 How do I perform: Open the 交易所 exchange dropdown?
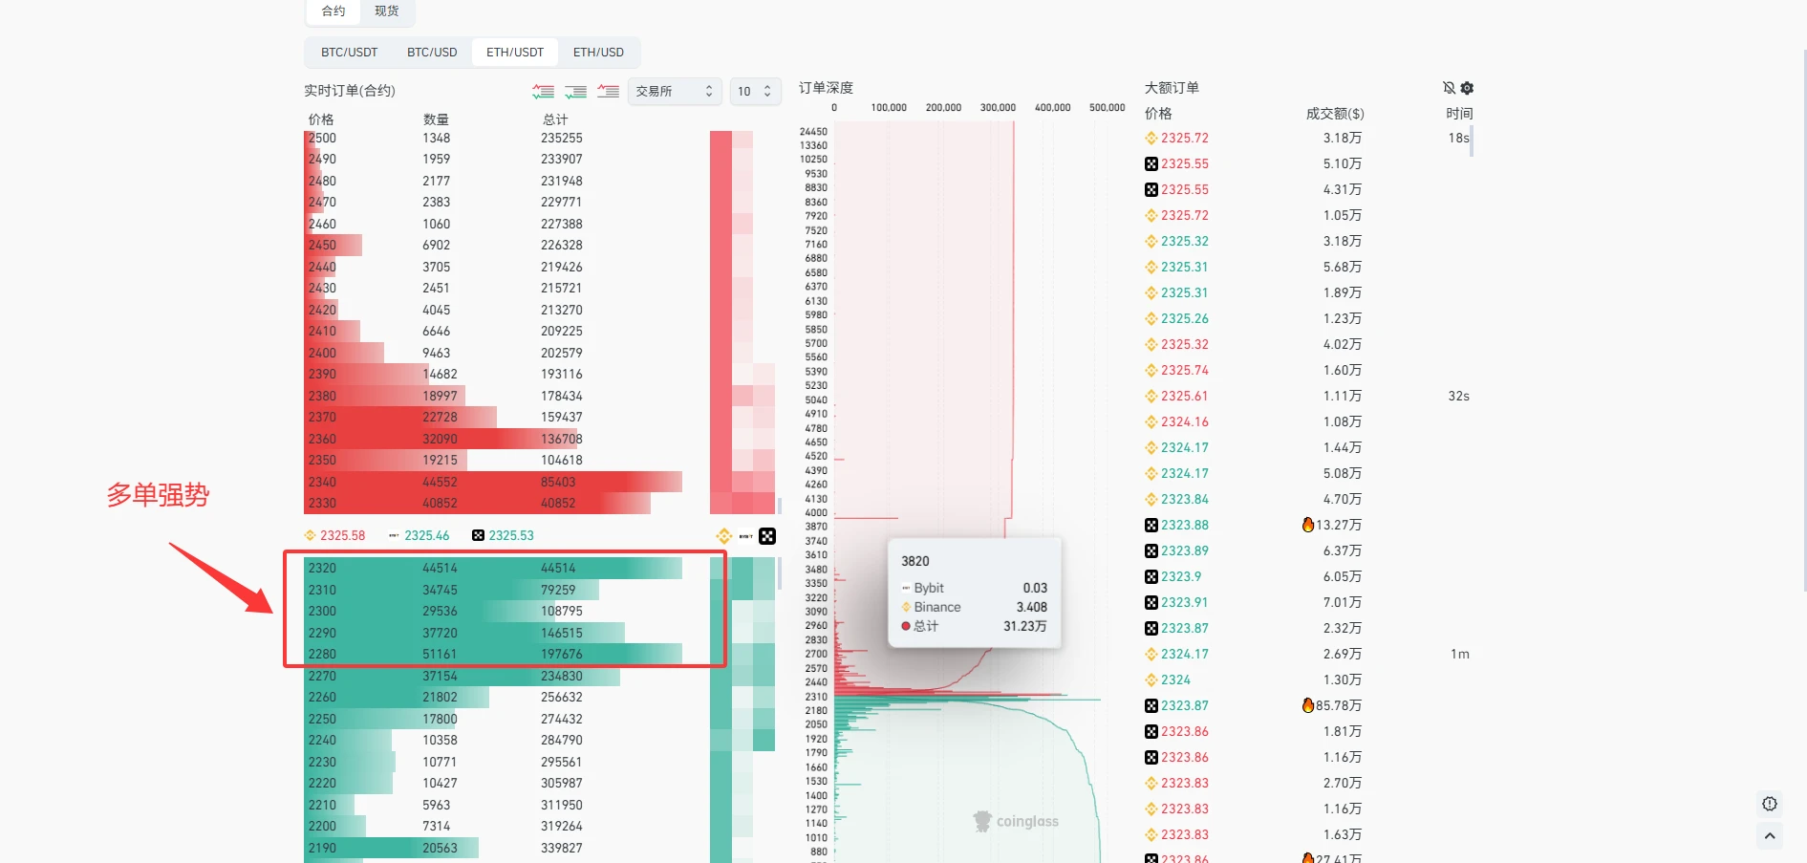(x=675, y=92)
